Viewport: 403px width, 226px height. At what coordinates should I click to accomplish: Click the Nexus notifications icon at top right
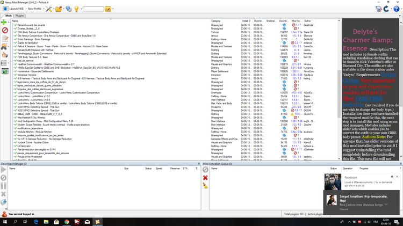(x=379, y=9)
